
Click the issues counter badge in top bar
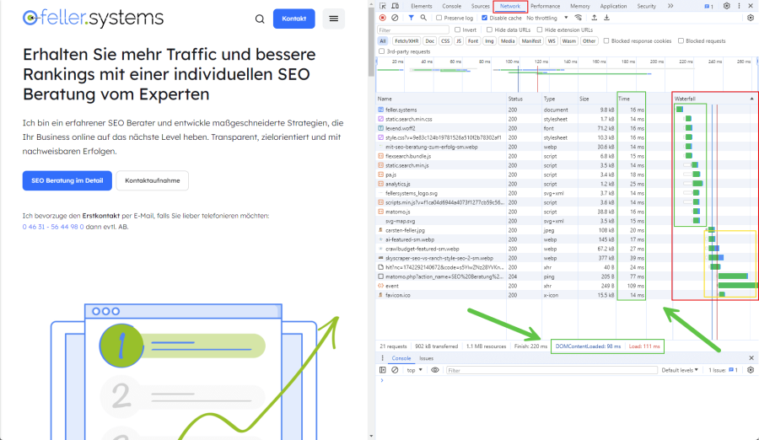click(x=708, y=6)
